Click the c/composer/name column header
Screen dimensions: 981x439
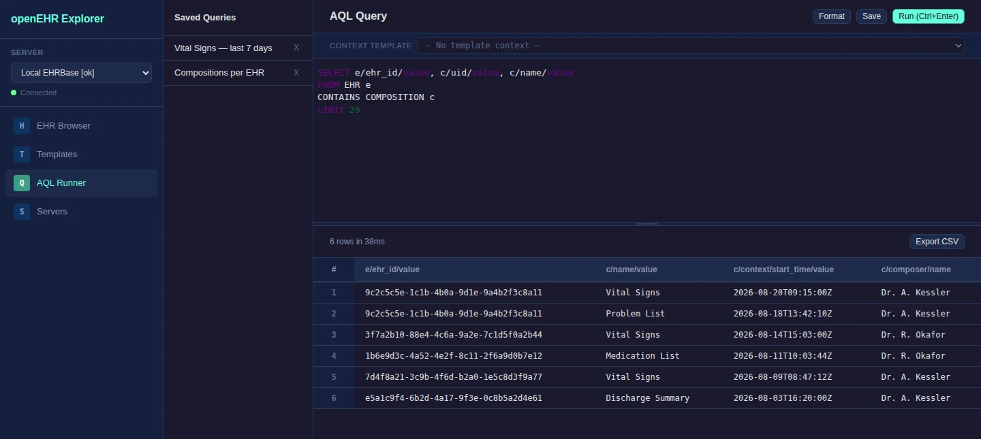925,270
